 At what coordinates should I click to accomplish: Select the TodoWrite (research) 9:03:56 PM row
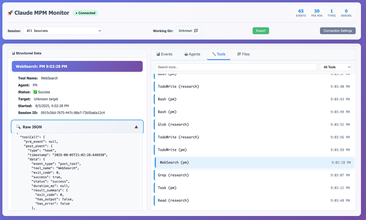click(x=254, y=137)
